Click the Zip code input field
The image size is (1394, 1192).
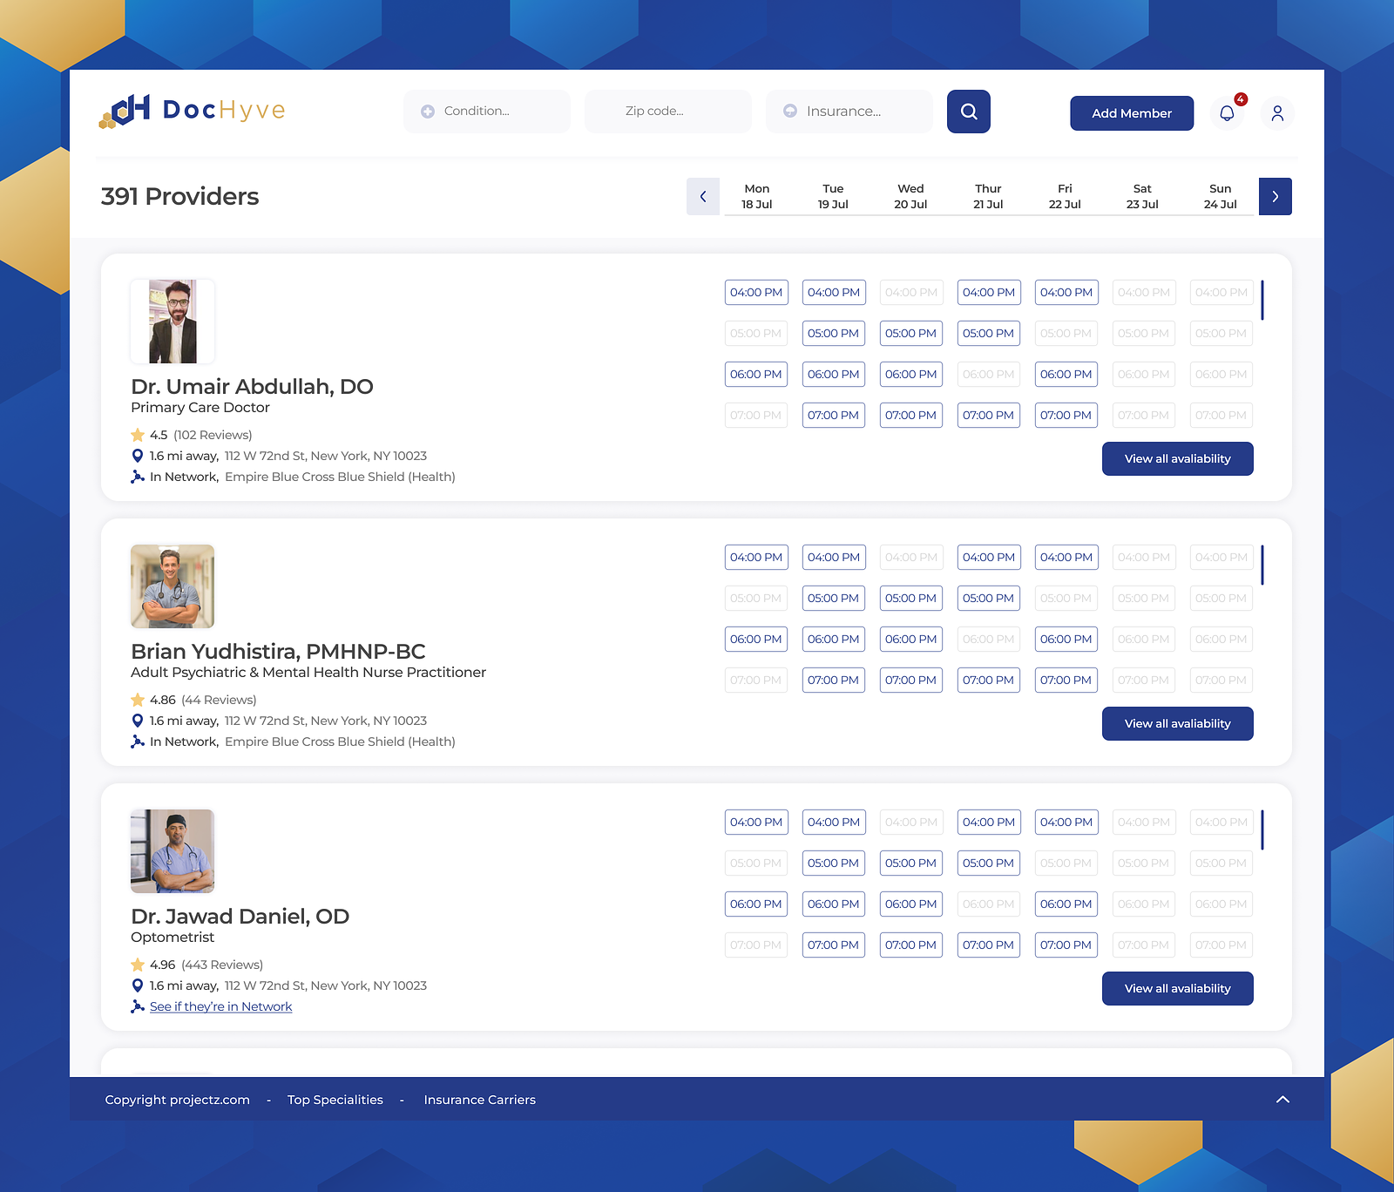tap(667, 111)
